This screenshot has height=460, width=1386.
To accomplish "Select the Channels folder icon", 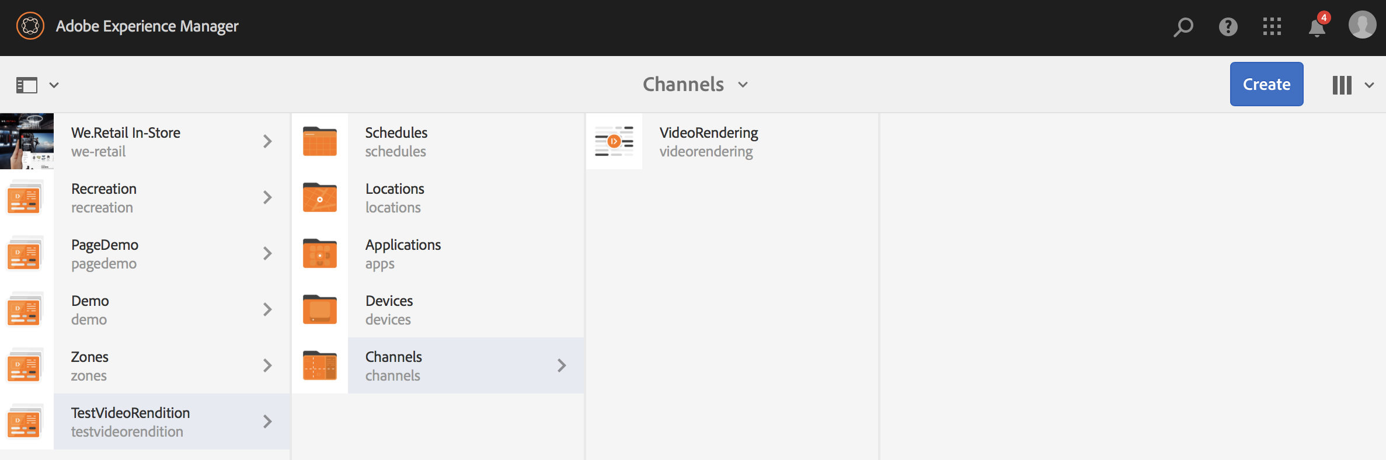I will coord(320,365).
